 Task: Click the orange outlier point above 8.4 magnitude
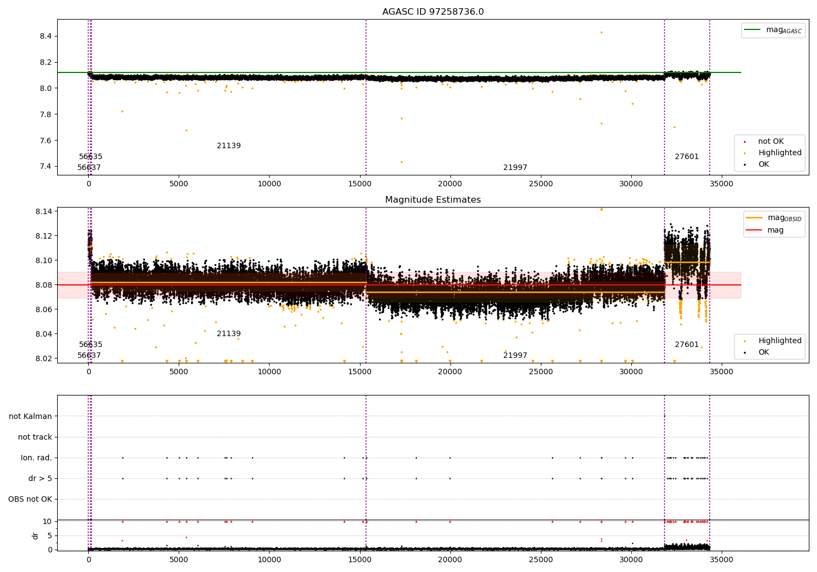[601, 32]
